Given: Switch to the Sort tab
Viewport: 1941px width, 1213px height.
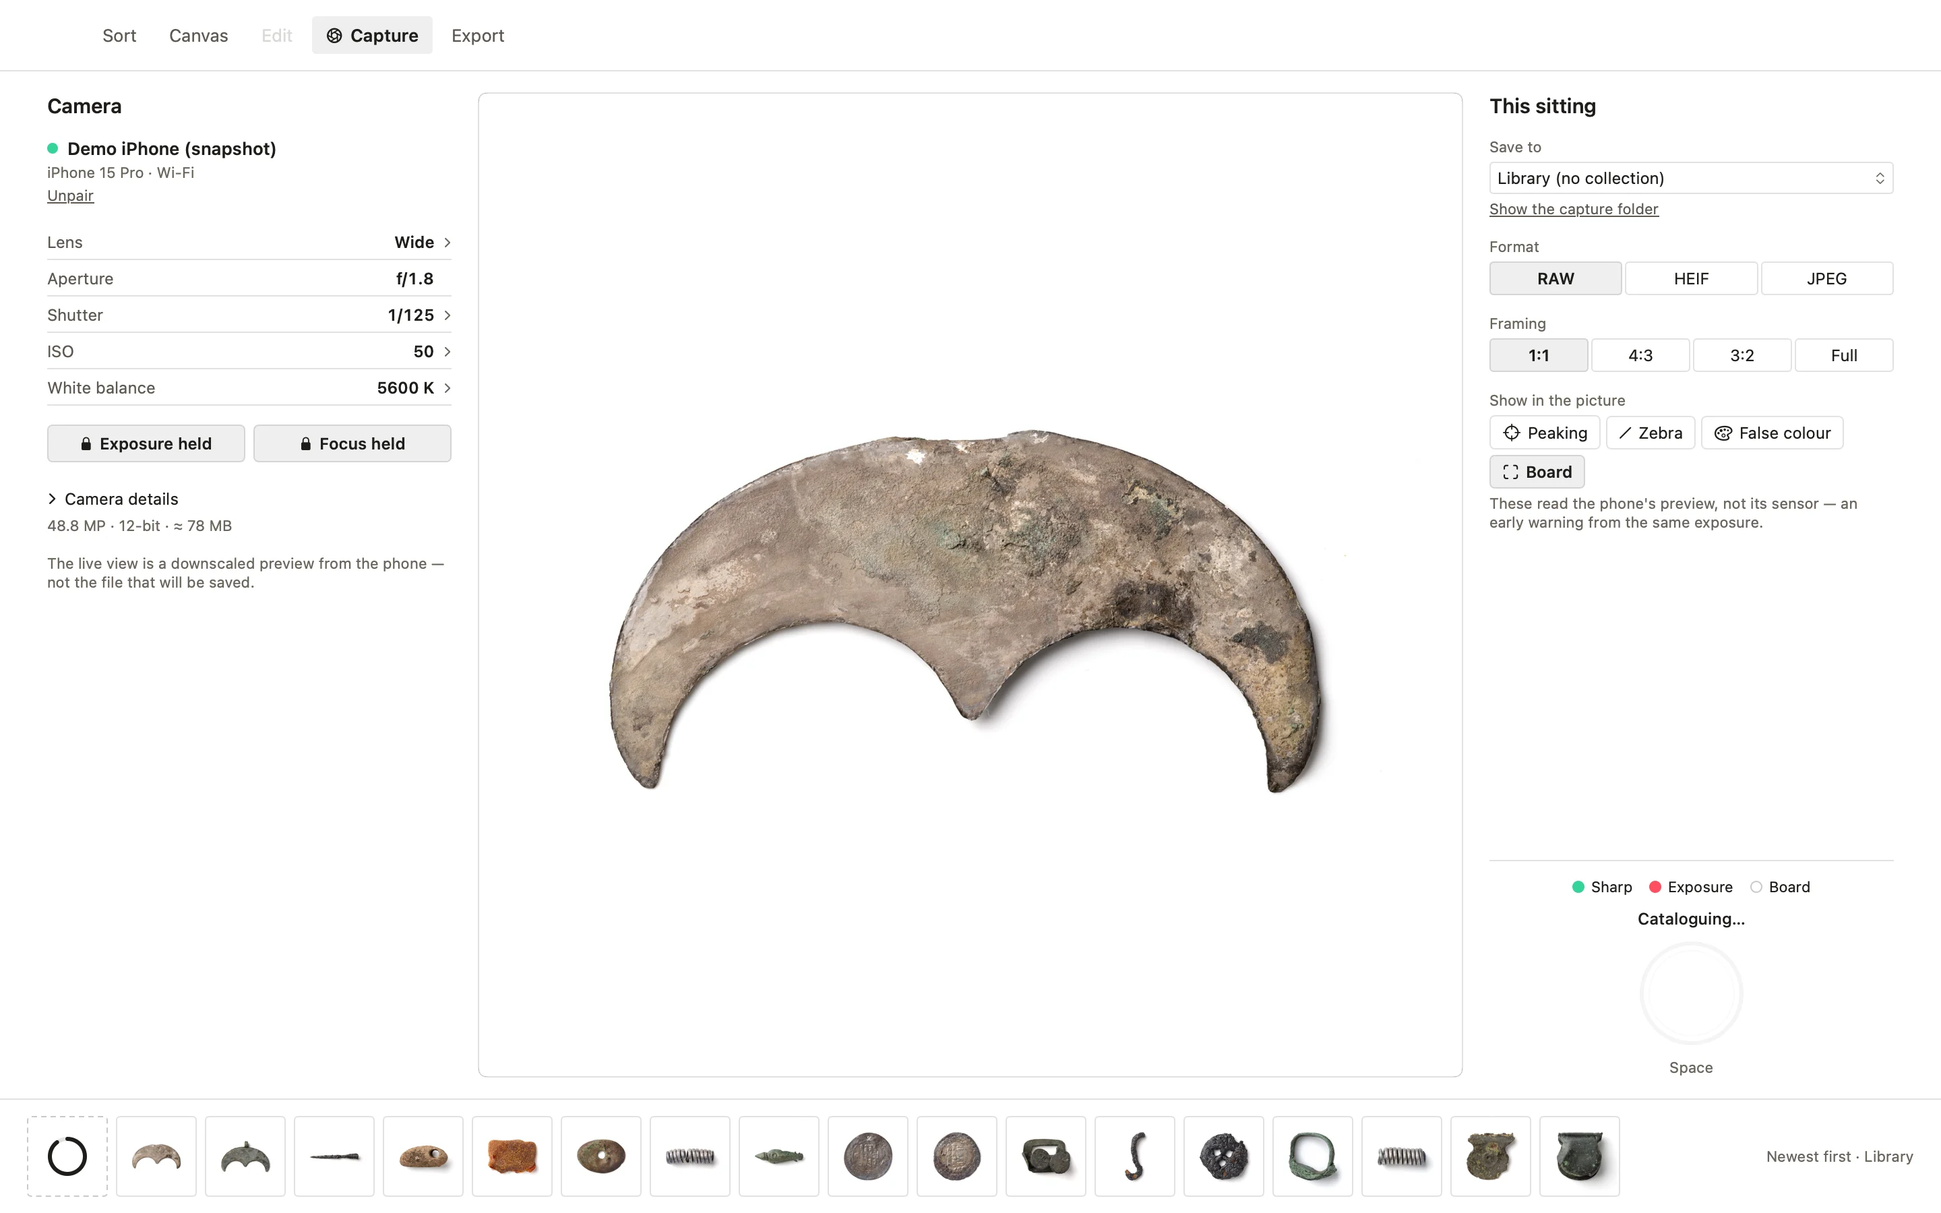Looking at the screenshot, I should (x=119, y=35).
